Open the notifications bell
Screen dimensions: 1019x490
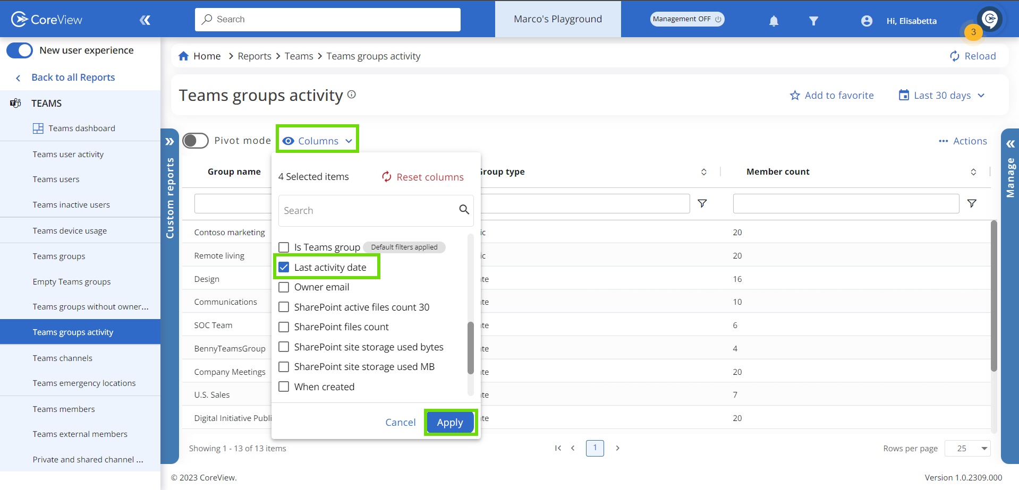[774, 21]
